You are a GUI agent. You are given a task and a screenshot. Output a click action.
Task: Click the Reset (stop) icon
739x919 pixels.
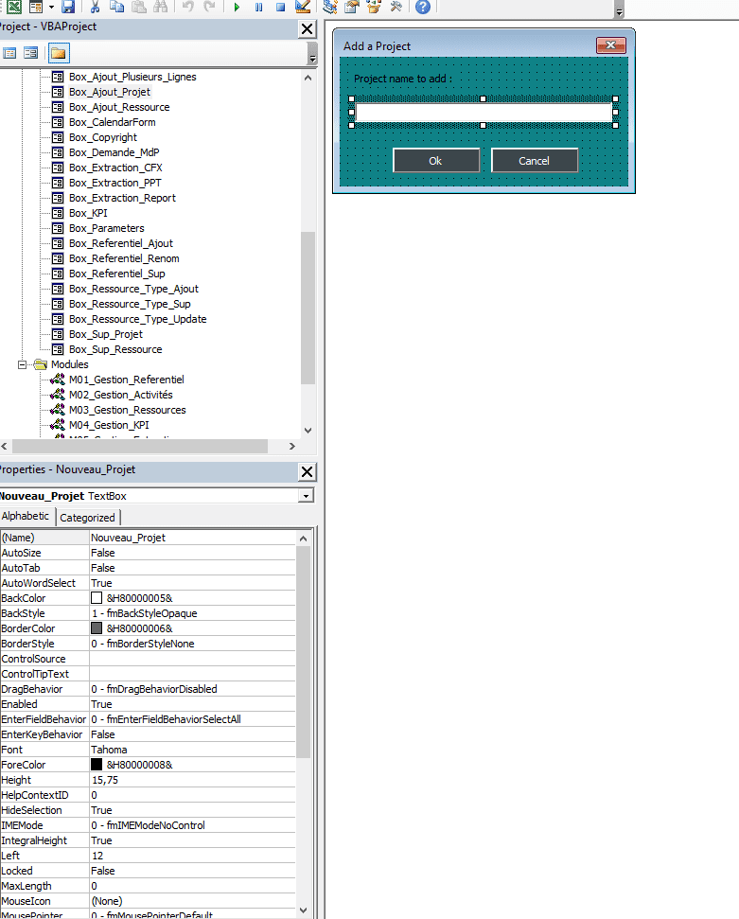[x=280, y=7]
